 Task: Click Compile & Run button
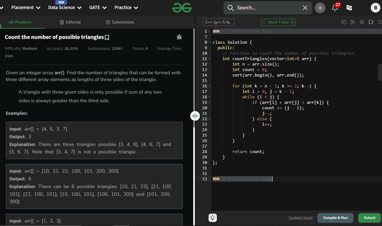click(x=335, y=218)
